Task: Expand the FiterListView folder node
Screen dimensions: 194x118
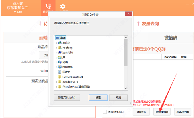Action: coord(56,87)
